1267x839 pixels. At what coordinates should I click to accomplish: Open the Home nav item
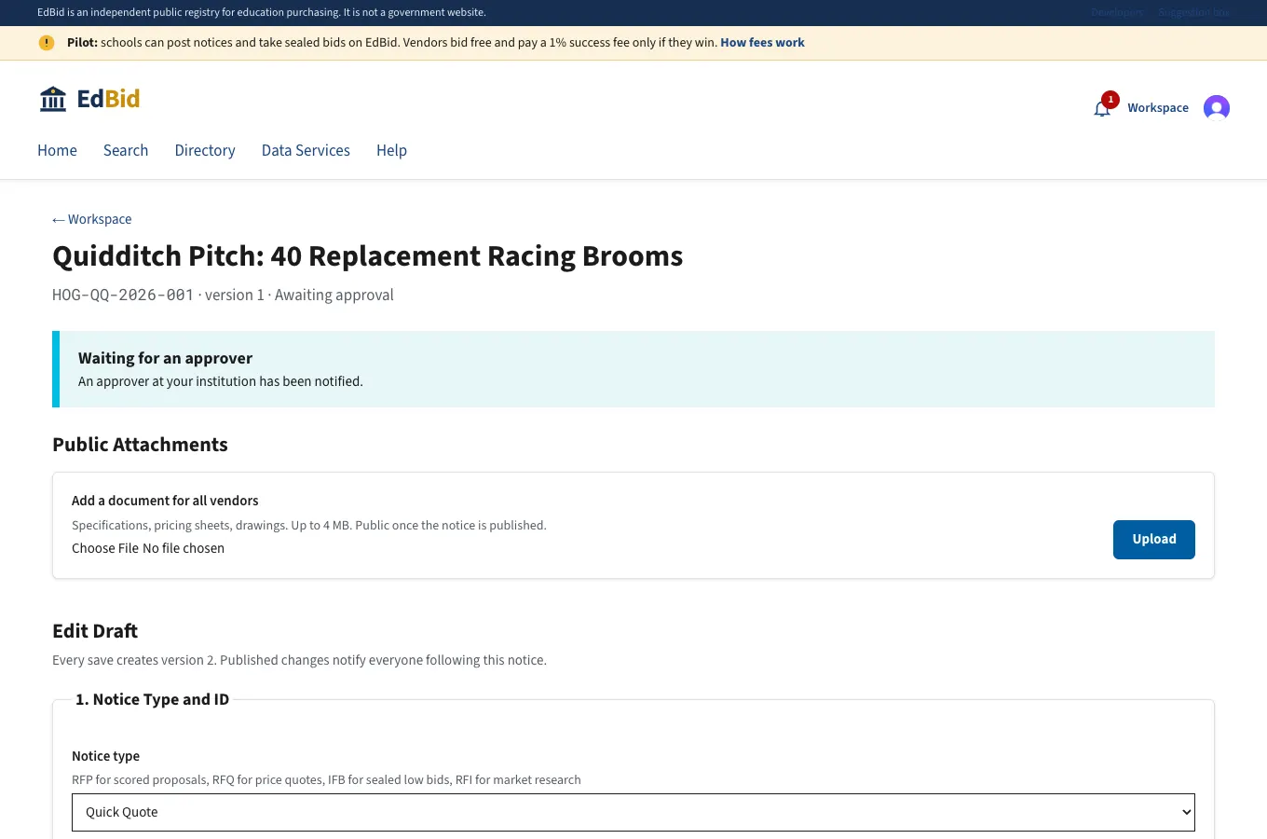(x=57, y=150)
